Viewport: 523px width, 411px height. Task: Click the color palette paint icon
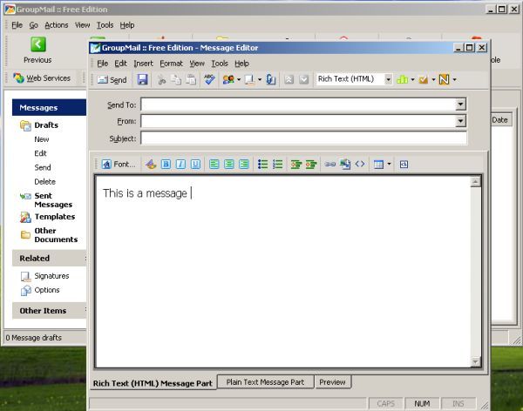pos(151,164)
